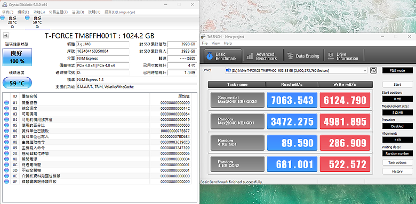Click the Random 4 KB QD1 task button
416x204 pixels.
click(x=237, y=143)
